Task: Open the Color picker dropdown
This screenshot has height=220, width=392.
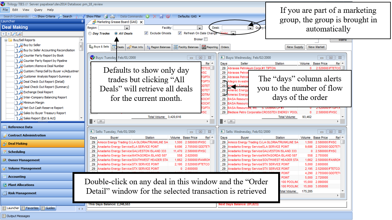Action: 233,33
